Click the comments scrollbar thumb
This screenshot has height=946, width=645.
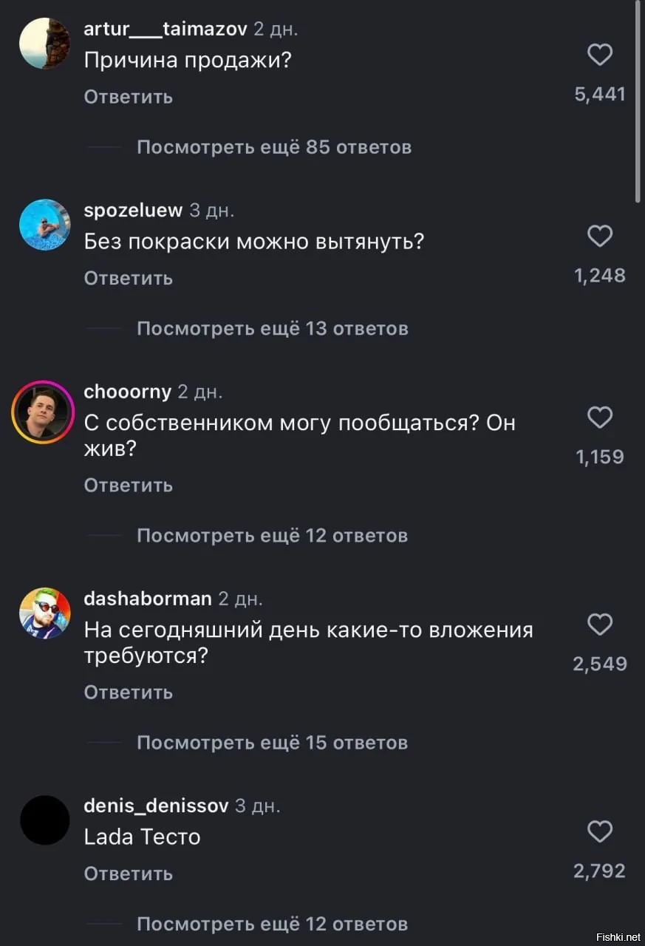point(638,100)
